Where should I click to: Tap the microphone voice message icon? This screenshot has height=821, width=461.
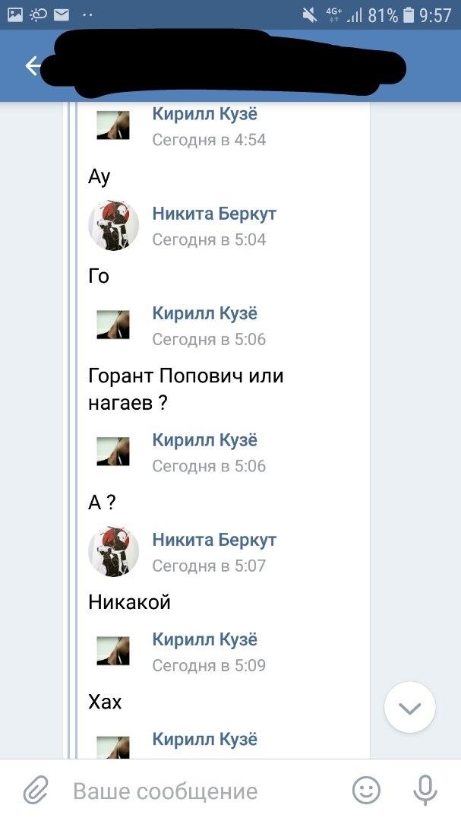[x=425, y=791]
